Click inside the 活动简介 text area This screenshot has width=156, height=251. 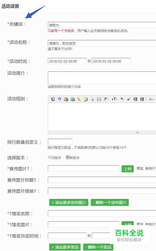(x=102, y=78)
